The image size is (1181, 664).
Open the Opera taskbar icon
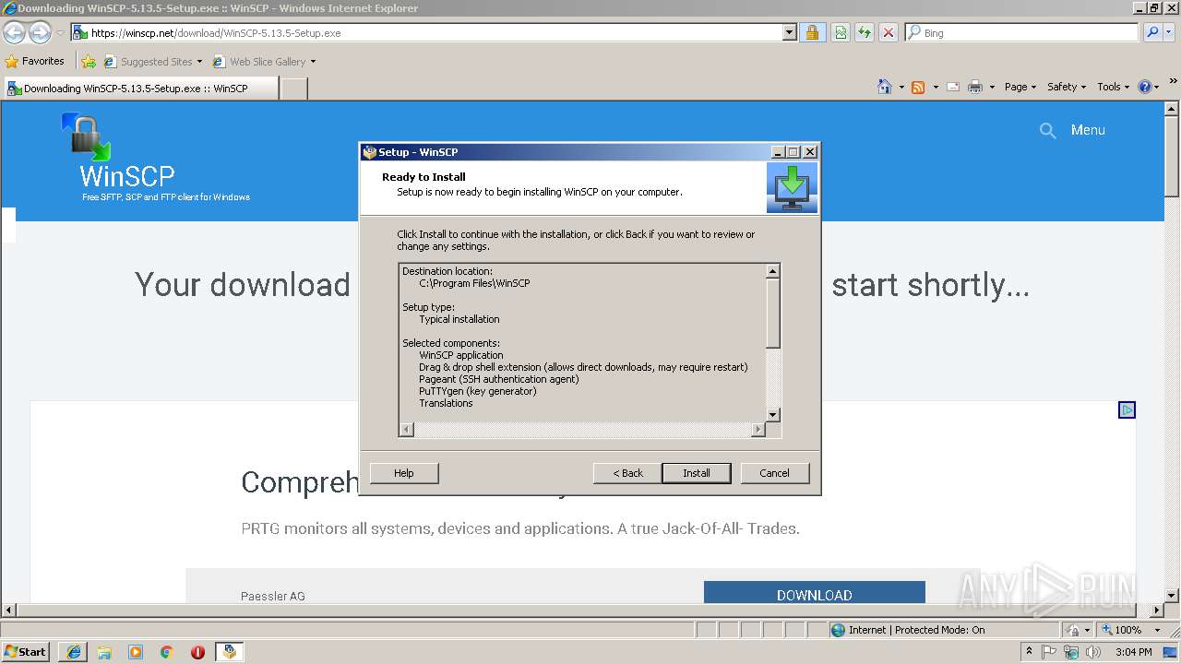tap(197, 652)
